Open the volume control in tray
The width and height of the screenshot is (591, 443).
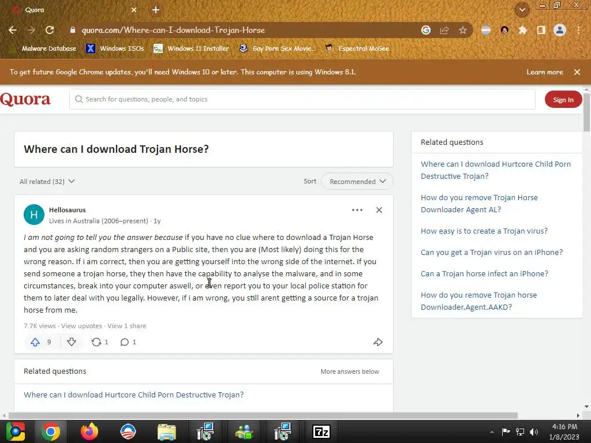[534, 432]
